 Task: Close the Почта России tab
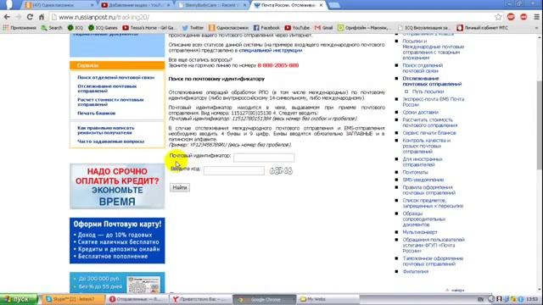321,5
